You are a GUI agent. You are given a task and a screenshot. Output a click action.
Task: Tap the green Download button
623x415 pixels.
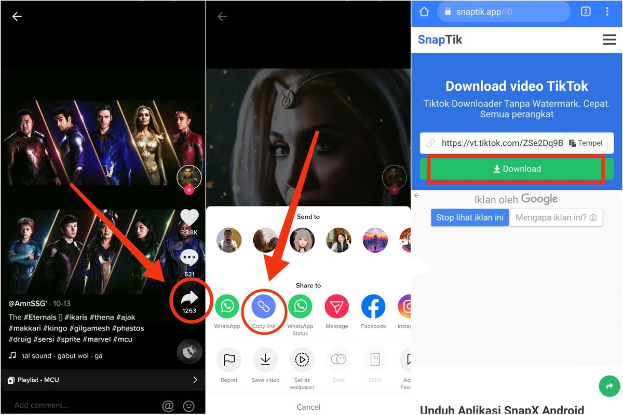click(x=517, y=169)
